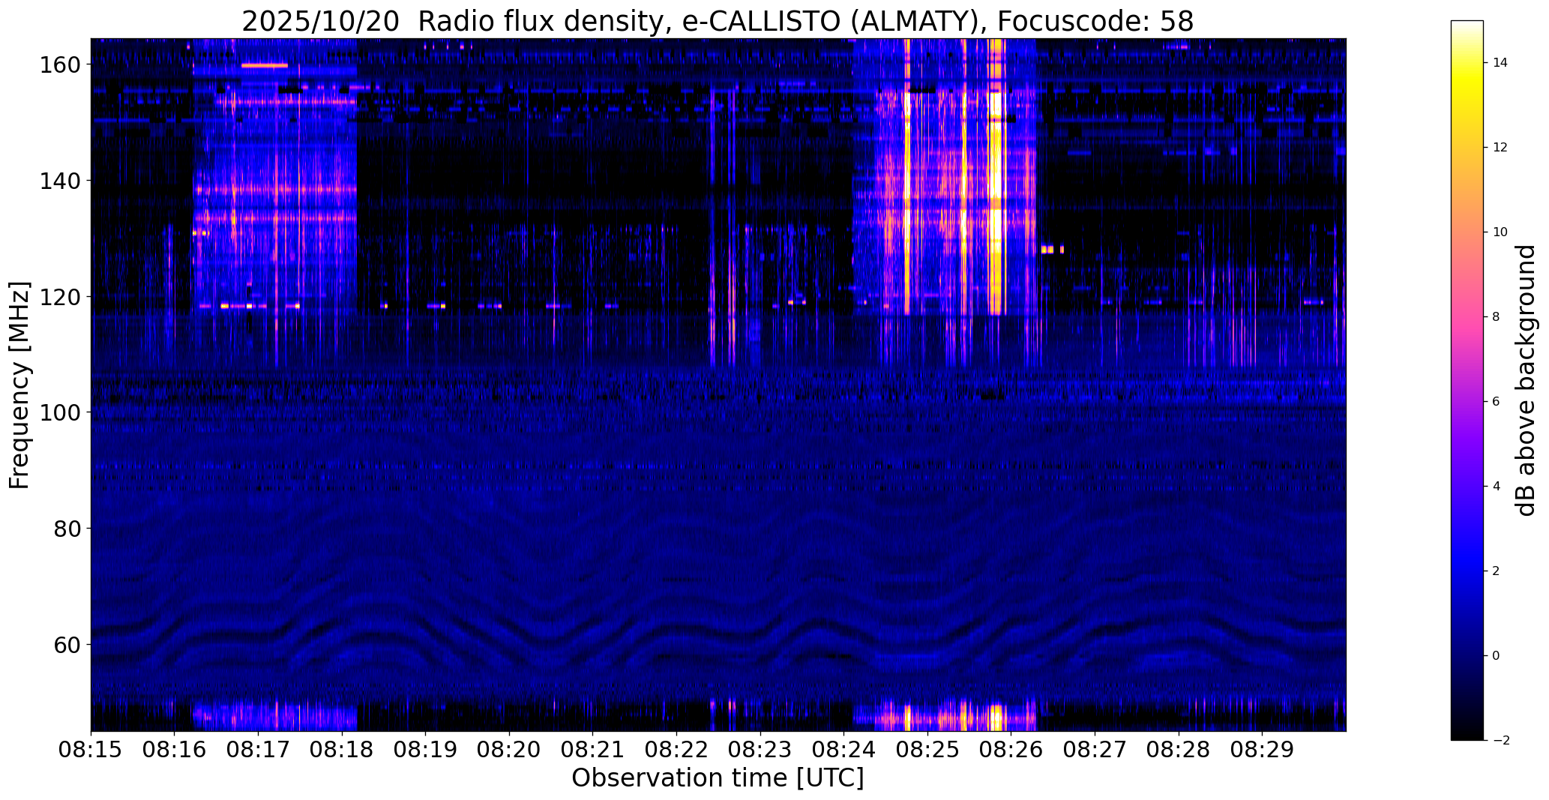Click the 08:26 time tick label
The width and height of the screenshot is (1549, 800).
coord(1011,750)
